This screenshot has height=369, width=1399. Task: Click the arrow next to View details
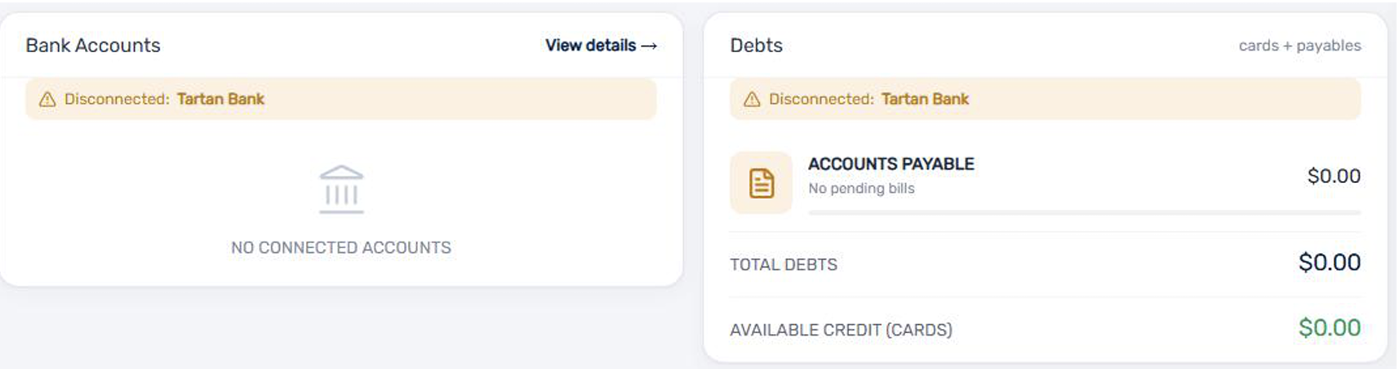coord(649,47)
